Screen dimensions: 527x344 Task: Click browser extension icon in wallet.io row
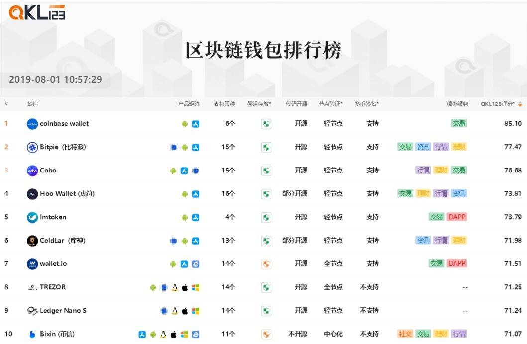point(196,264)
